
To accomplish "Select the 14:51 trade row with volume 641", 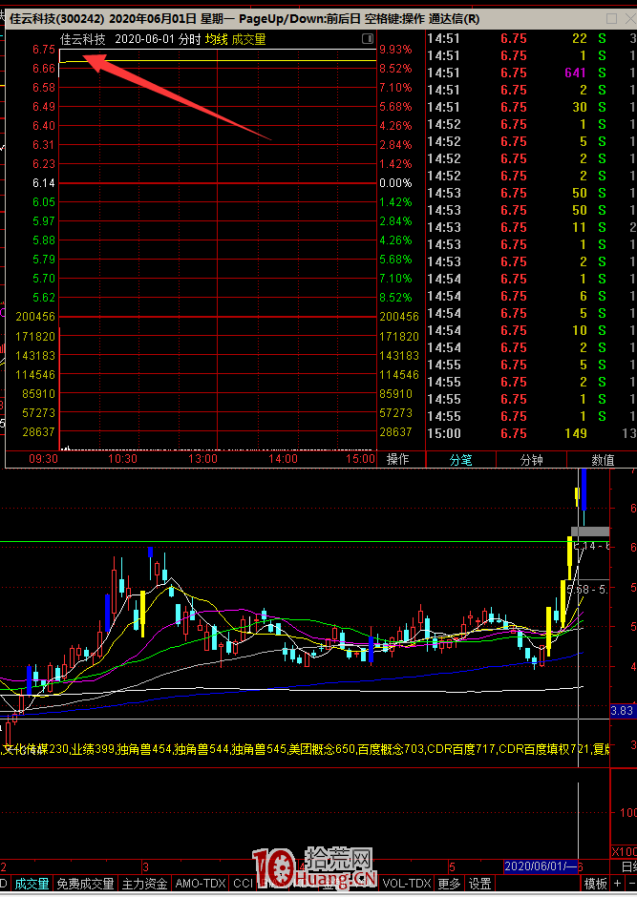I will [531, 73].
